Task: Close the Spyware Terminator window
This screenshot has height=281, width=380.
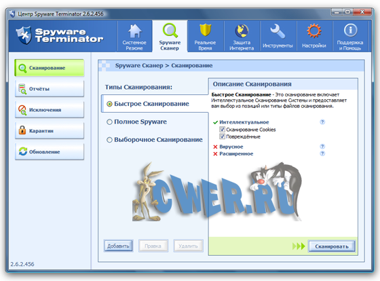Action: click(362, 12)
